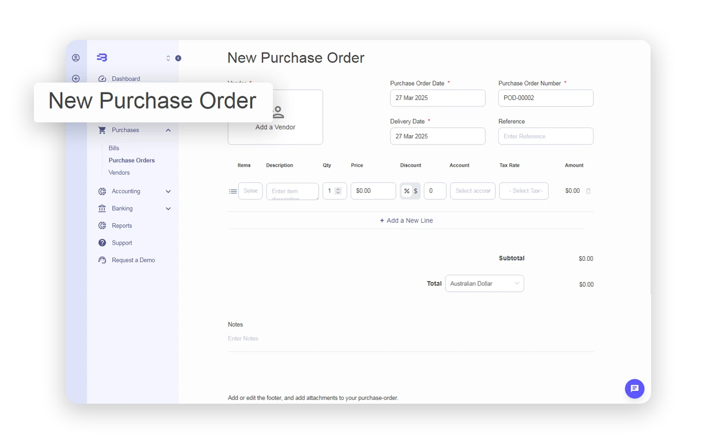Screen dimensions: 710x443
Task: Open the Australian Dollar currency dropdown
Action: (x=484, y=284)
